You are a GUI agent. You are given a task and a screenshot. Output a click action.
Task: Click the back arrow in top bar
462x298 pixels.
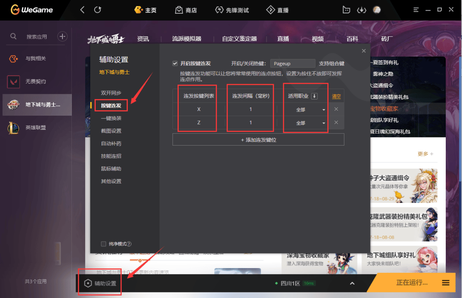pos(83,10)
